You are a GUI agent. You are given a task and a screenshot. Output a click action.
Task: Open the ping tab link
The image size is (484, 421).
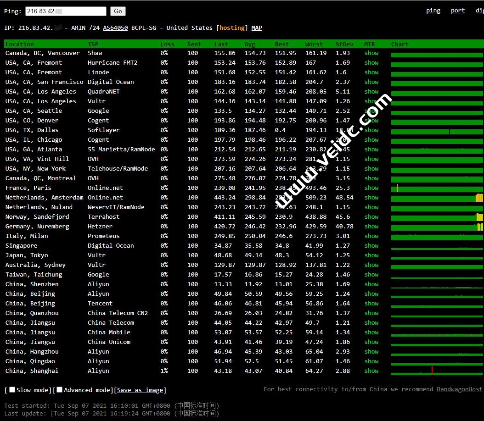[433, 11]
